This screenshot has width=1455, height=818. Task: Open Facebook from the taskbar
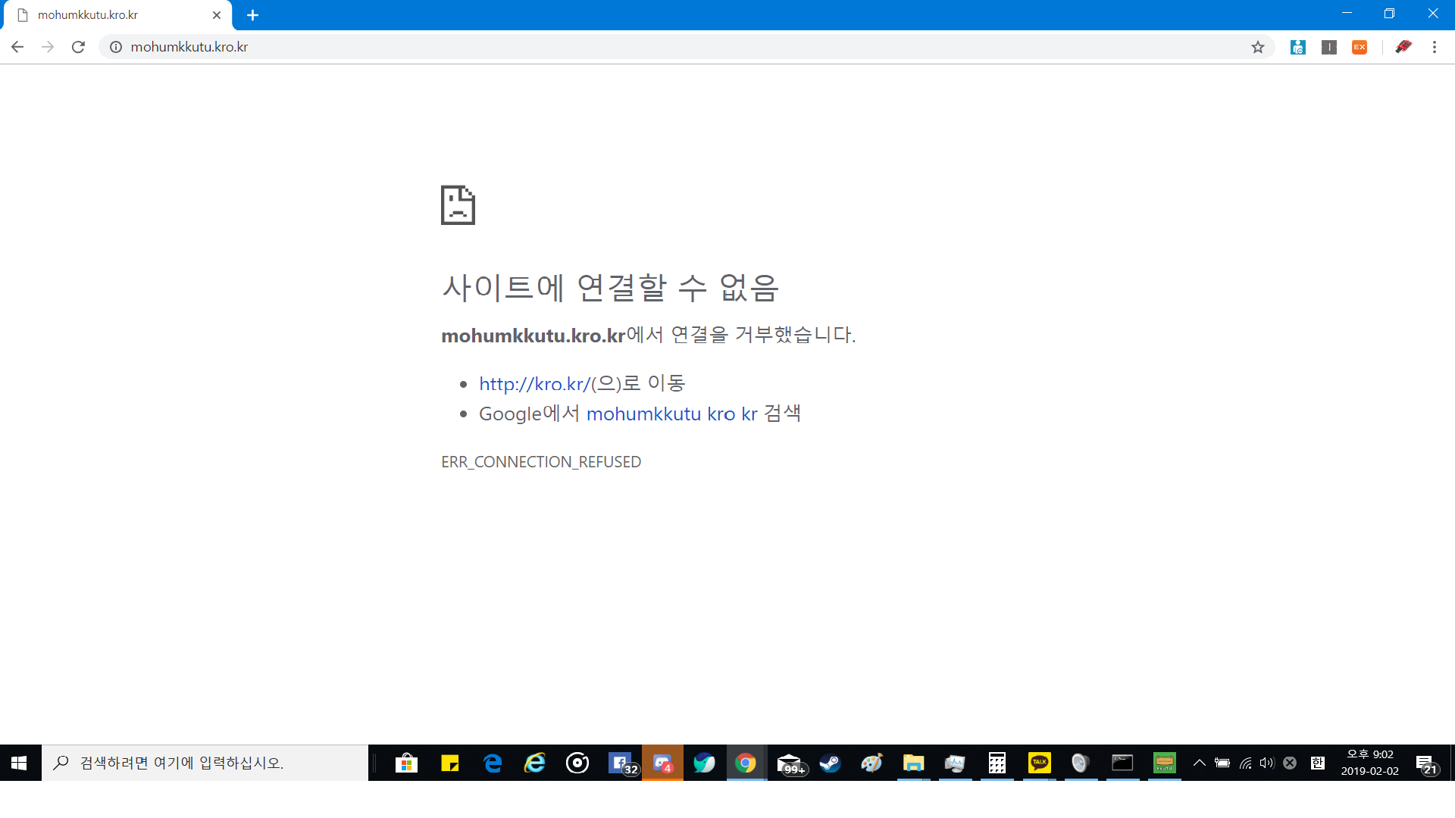tap(620, 763)
